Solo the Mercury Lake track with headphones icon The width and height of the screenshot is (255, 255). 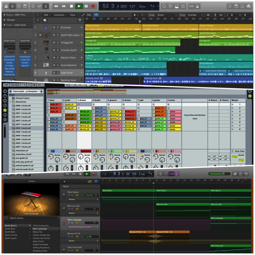pos(72,209)
